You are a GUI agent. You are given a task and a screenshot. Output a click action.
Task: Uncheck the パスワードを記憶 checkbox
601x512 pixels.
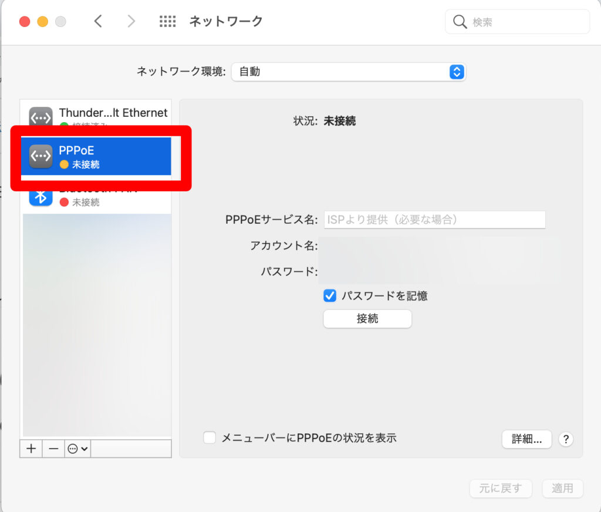point(330,296)
